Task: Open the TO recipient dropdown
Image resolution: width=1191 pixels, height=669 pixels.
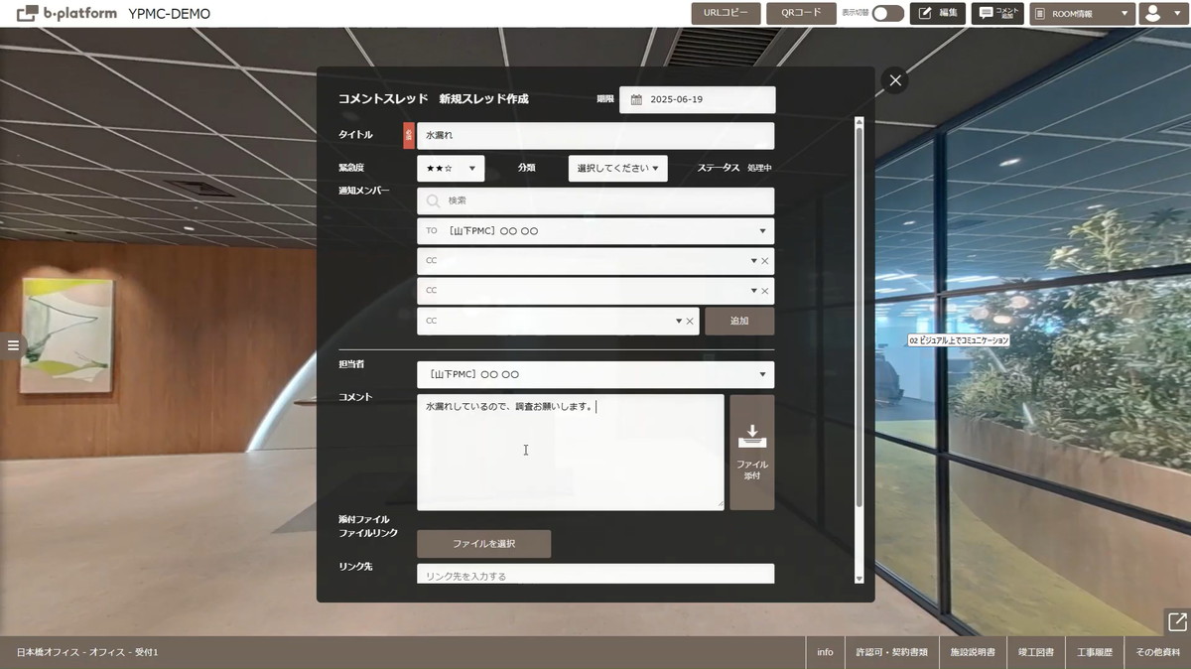Action: pos(595,231)
